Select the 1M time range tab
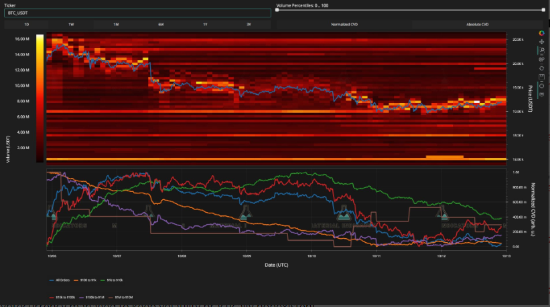The image size is (550, 307). [x=116, y=25]
